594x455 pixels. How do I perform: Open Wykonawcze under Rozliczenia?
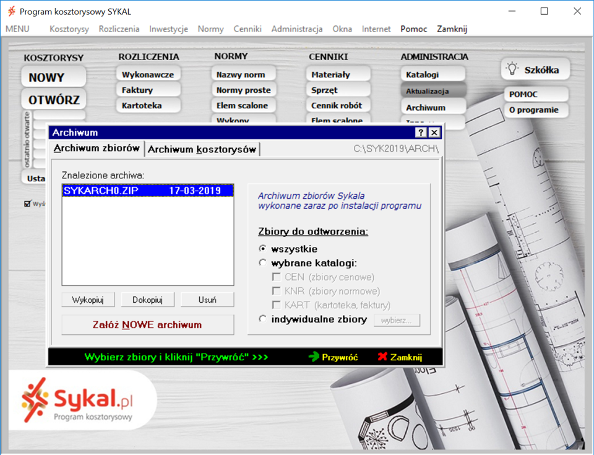[x=148, y=74]
